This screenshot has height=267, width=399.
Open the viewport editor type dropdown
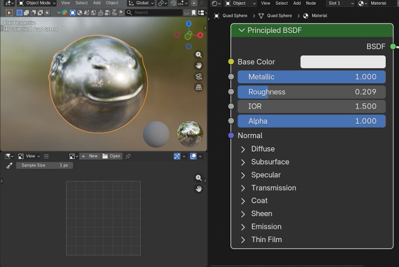point(9,3)
